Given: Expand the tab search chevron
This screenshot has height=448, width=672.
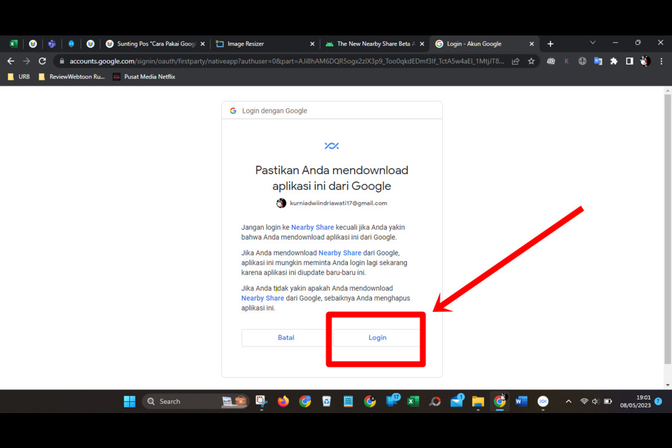Looking at the screenshot, I should [593, 43].
